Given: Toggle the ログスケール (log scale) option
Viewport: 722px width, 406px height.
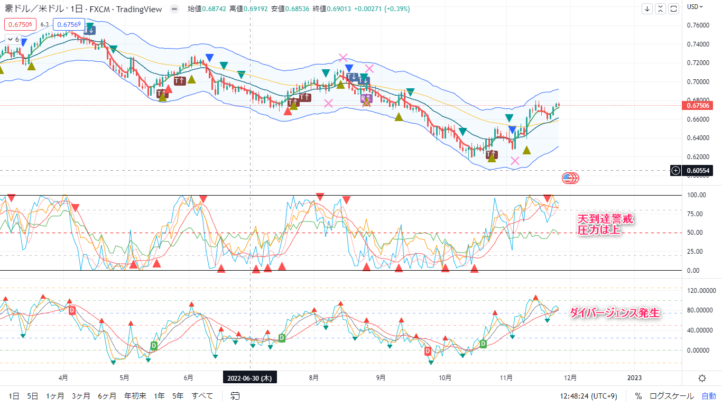Looking at the screenshot, I should (x=671, y=395).
